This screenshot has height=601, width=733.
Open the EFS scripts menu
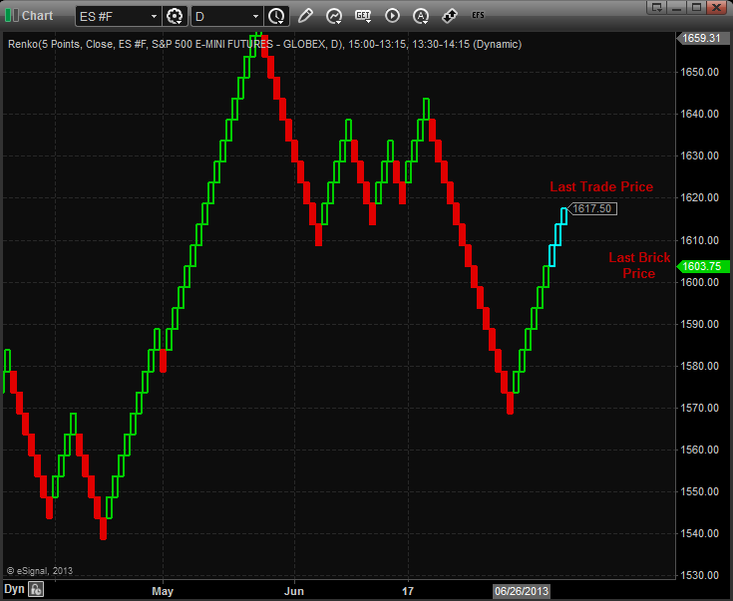pyautogui.click(x=479, y=15)
